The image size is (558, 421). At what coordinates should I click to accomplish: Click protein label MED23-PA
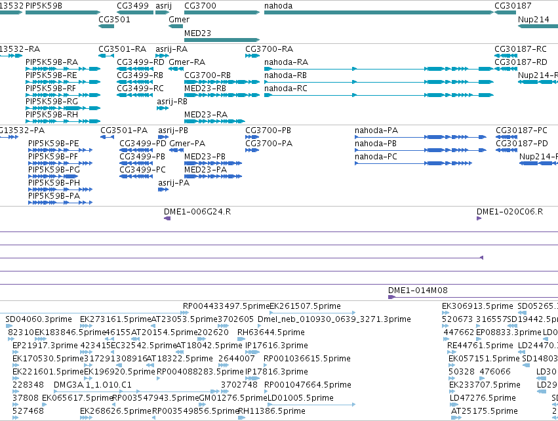point(206,170)
